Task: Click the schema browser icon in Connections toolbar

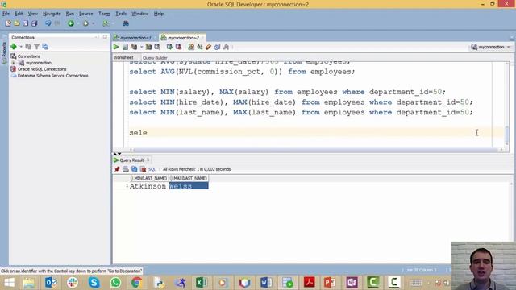Action: 45,47
